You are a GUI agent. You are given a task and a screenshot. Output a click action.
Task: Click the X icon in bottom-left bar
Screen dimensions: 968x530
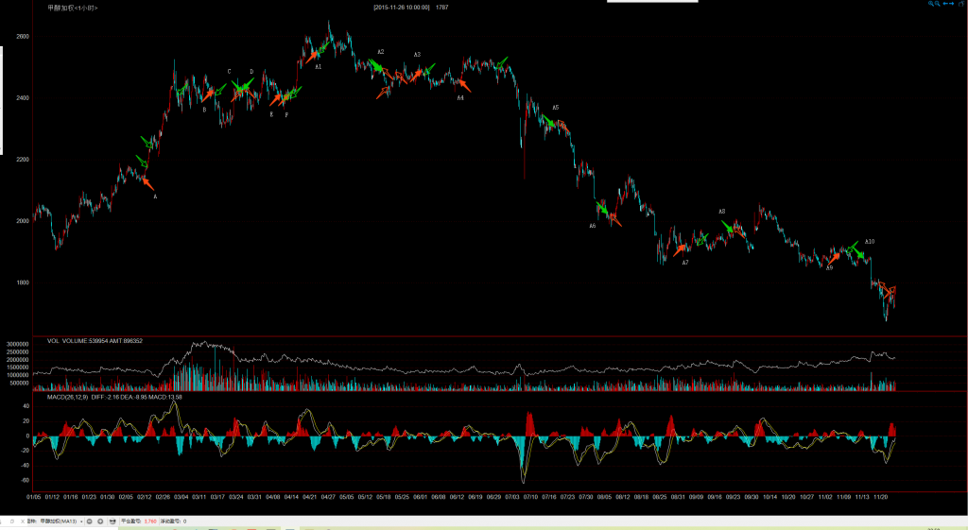click(23, 521)
